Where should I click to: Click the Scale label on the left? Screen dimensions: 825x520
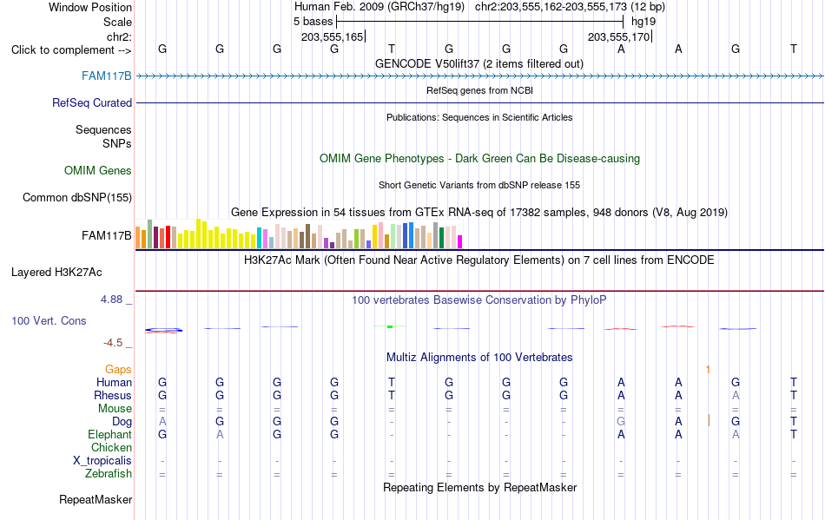117,22
